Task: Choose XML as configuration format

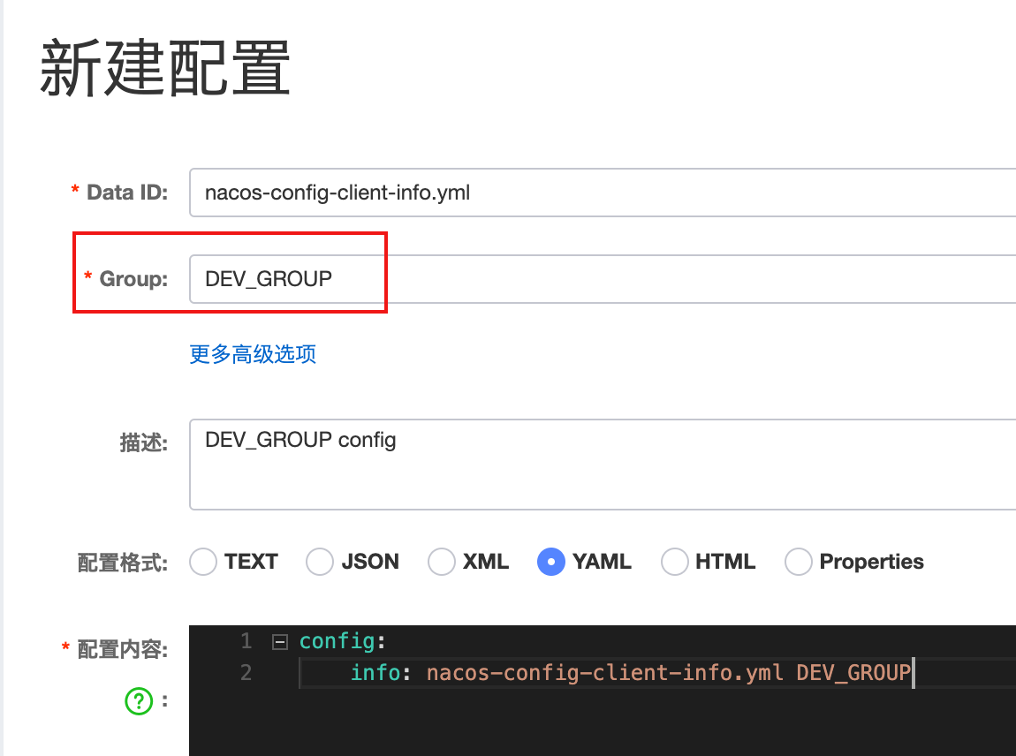Action: pyautogui.click(x=441, y=562)
